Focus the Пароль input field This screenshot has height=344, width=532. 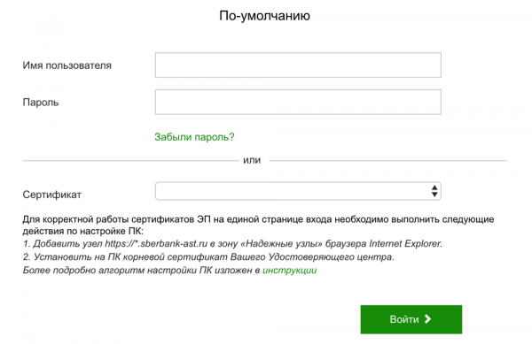298,102
